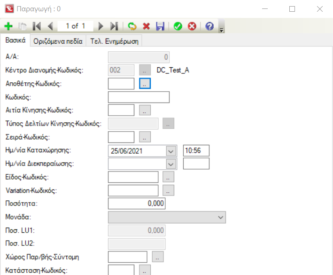Open lookup for Κατάσταση-Κωδικός
The image size is (333, 275).
pyautogui.click(x=145, y=270)
